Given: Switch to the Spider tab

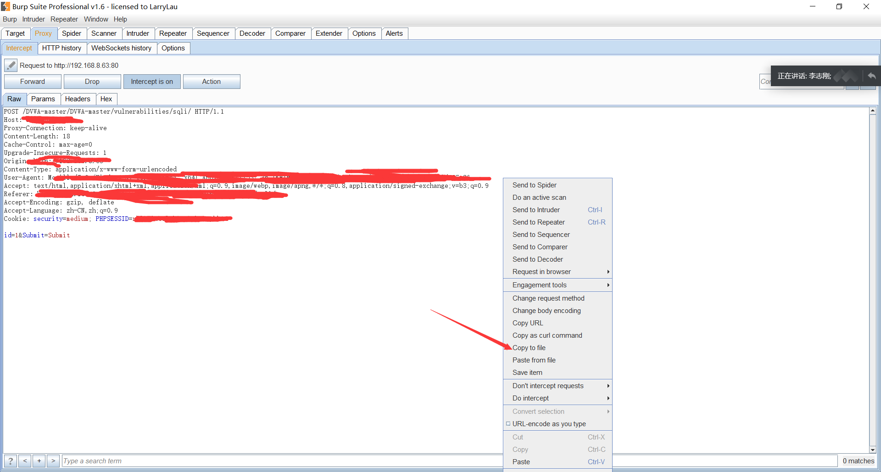Looking at the screenshot, I should [x=72, y=33].
